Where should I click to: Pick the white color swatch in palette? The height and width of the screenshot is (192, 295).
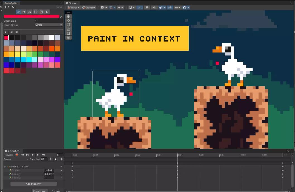coord(52,38)
